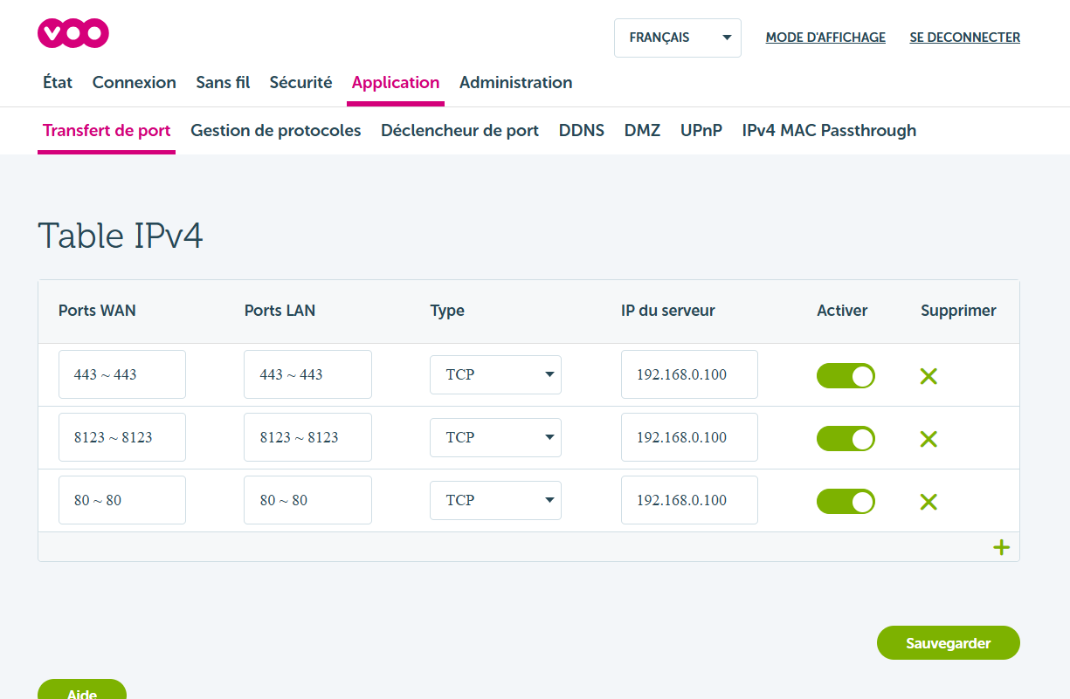
Task: Delete the port 80 forwarding rule
Action: [x=928, y=502]
